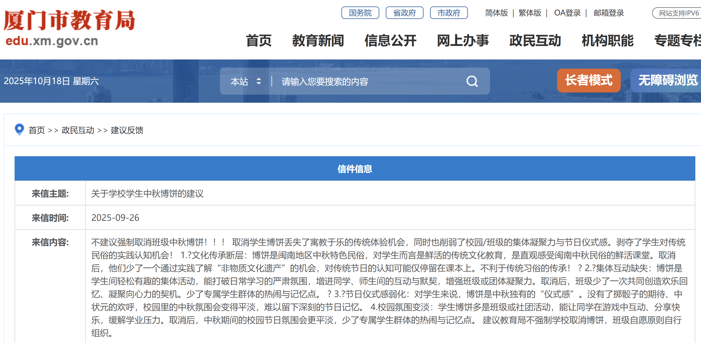
Task: Open the 网上办事 menu
Action: (x=463, y=41)
